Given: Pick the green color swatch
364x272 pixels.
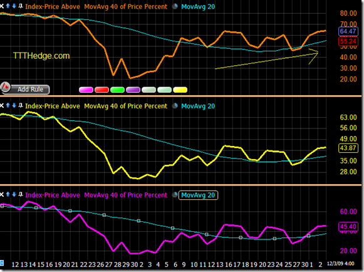Looking at the screenshot, I should 117,90.
